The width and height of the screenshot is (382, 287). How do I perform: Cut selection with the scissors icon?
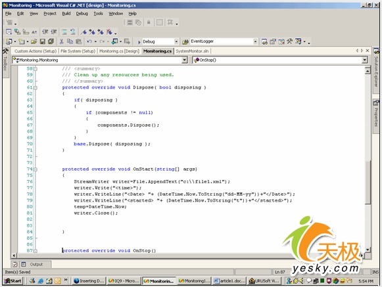(61, 41)
